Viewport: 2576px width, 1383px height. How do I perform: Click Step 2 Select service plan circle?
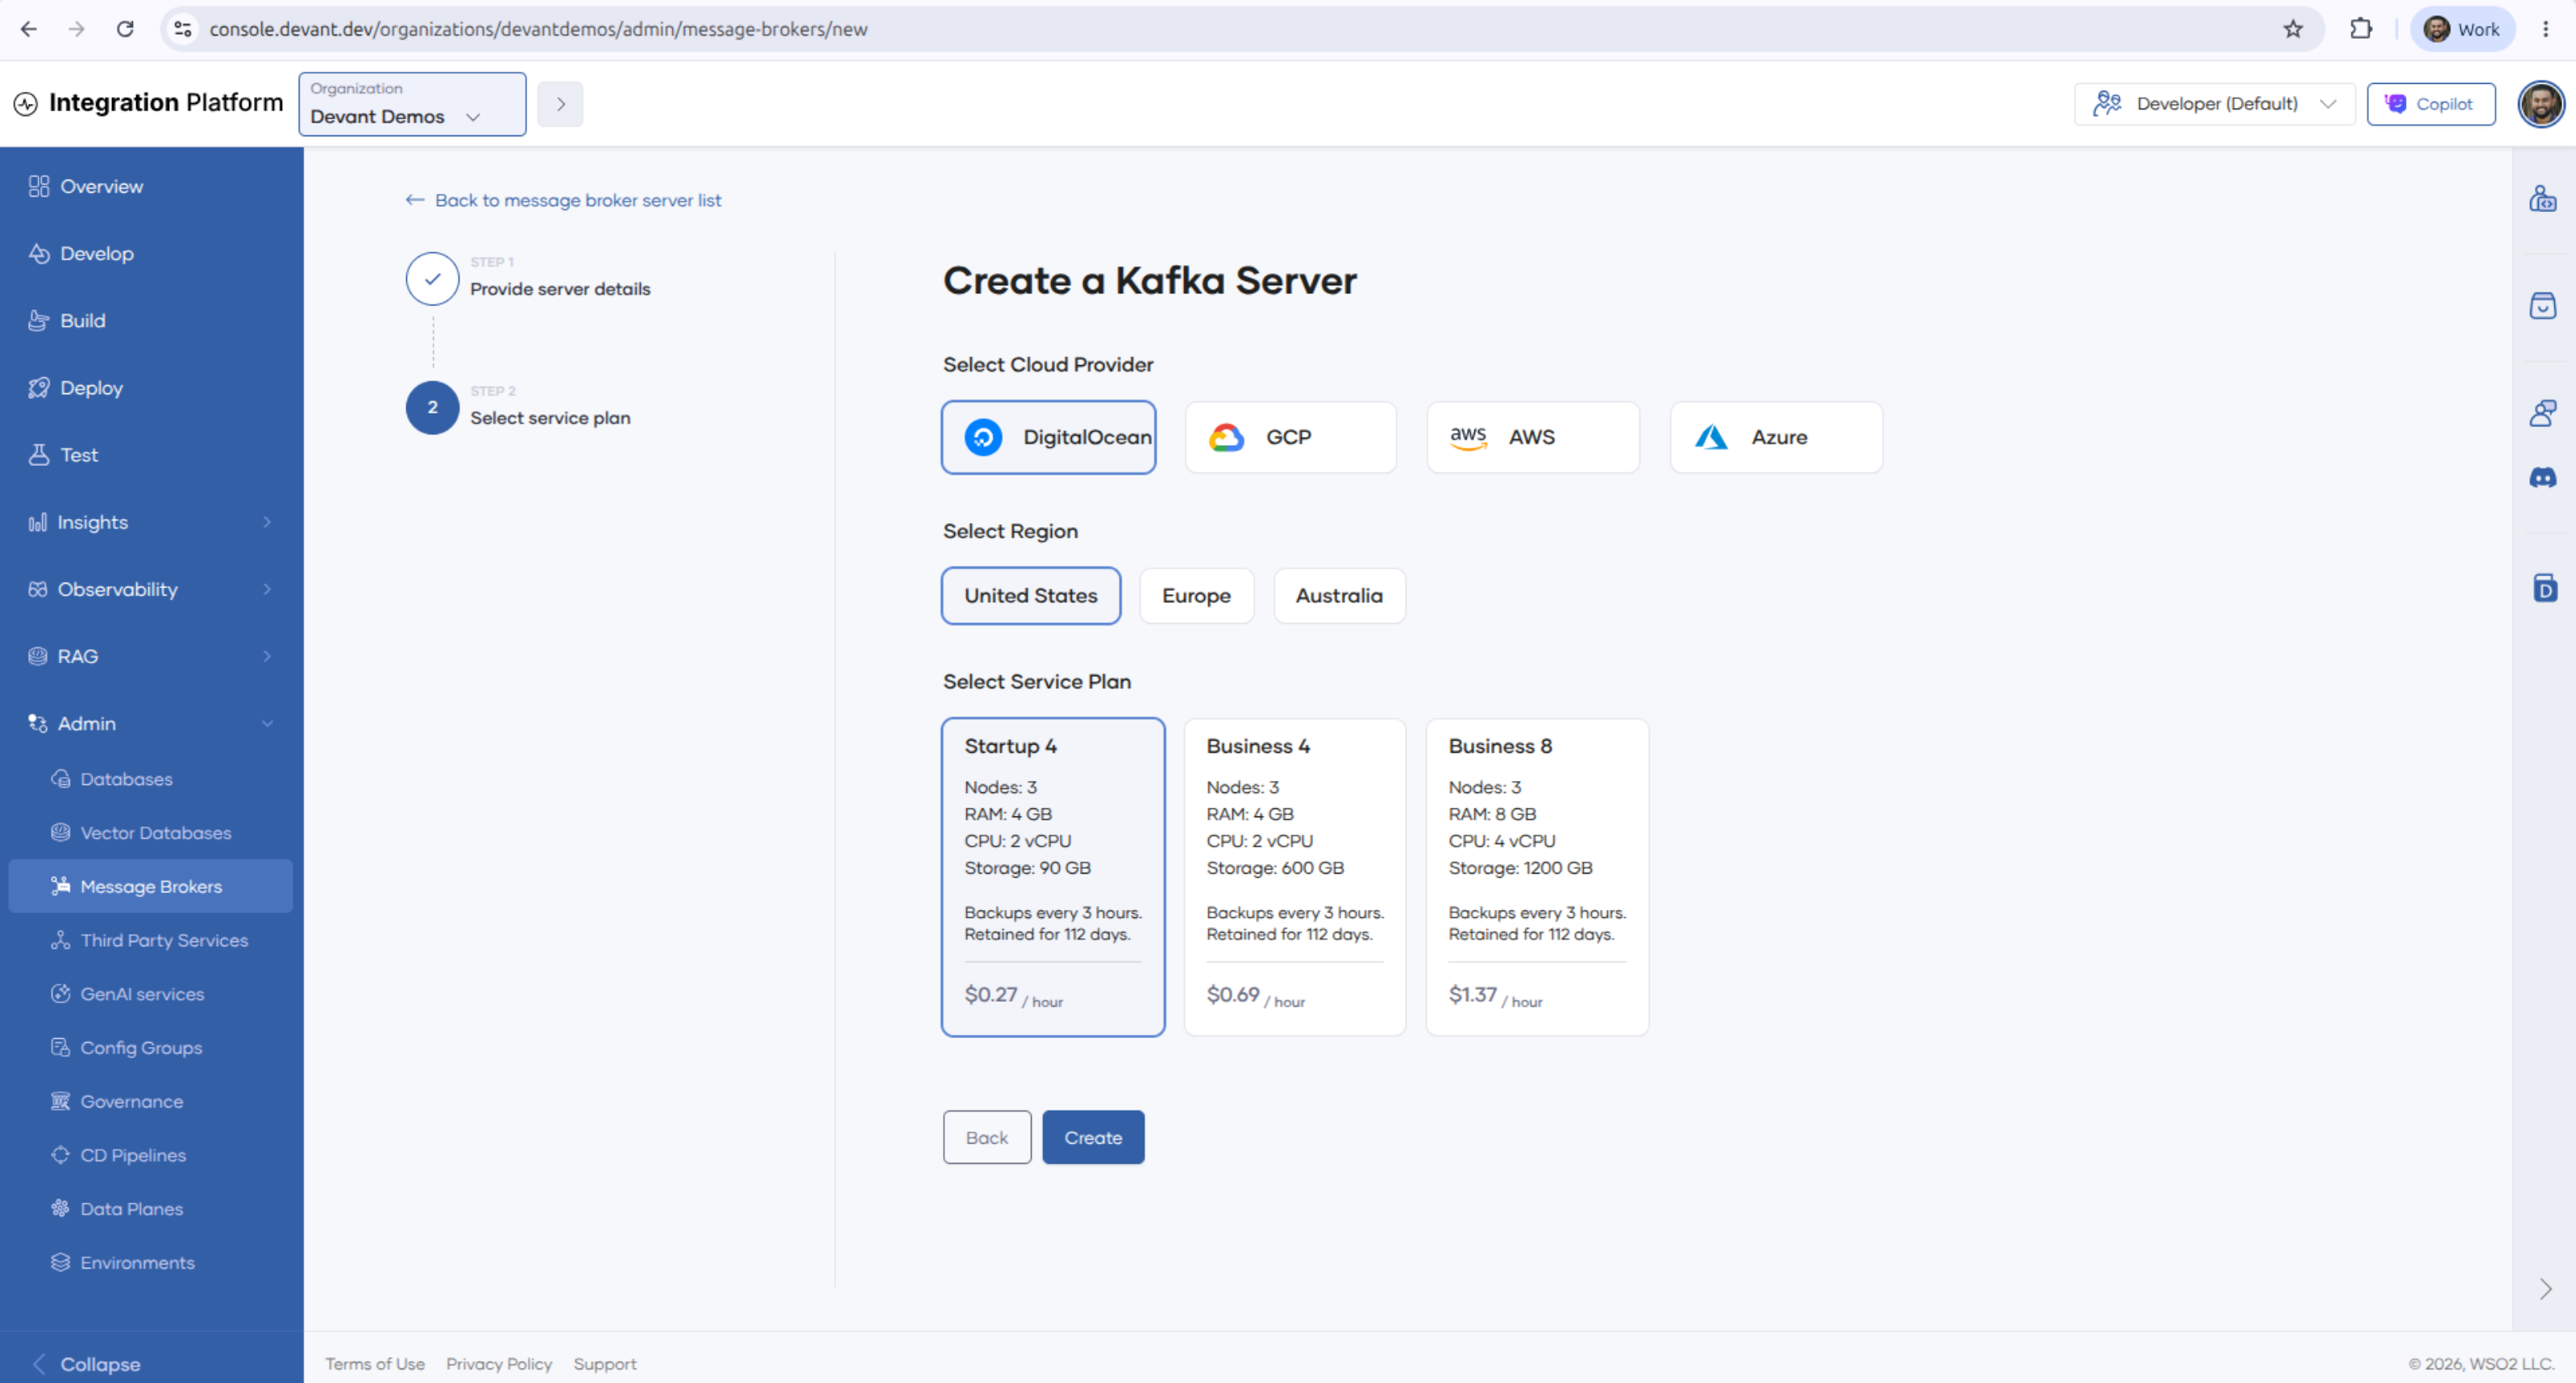[x=432, y=407]
